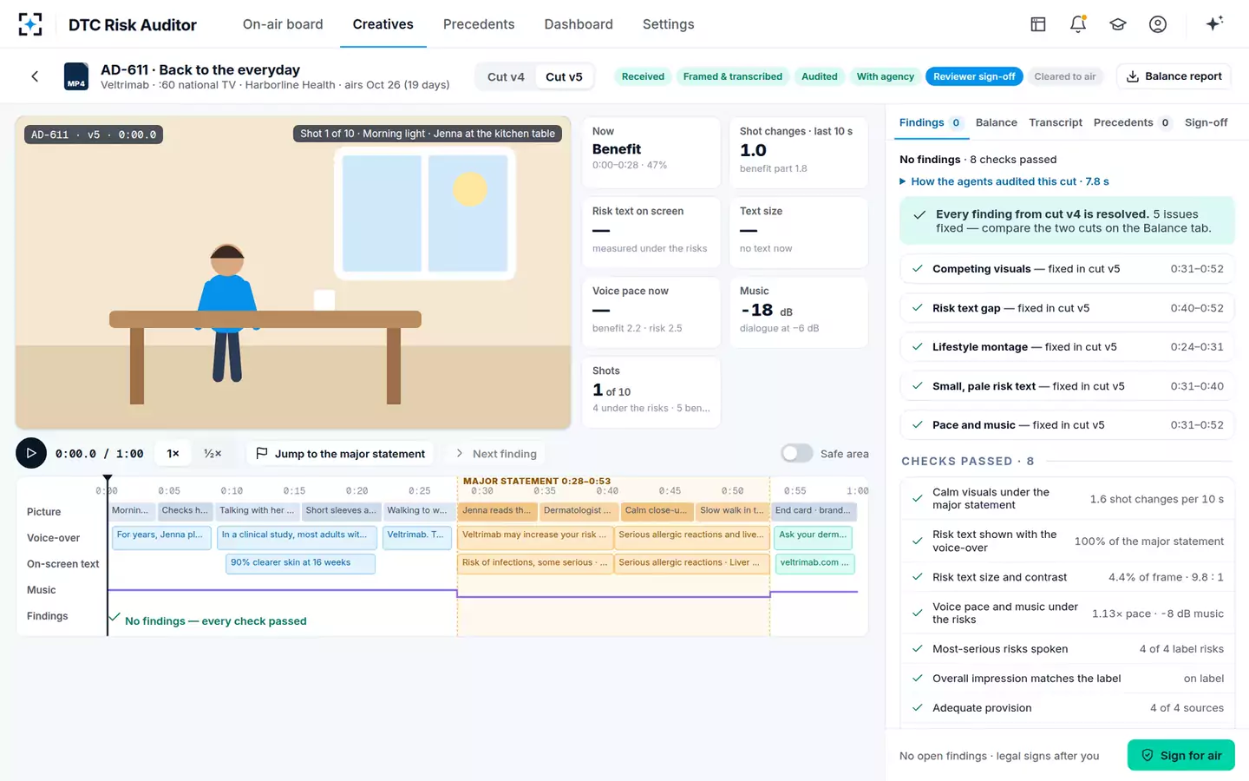Switch to Cut v4
Viewport: 1249px width, 781px height.
(x=506, y=76)
